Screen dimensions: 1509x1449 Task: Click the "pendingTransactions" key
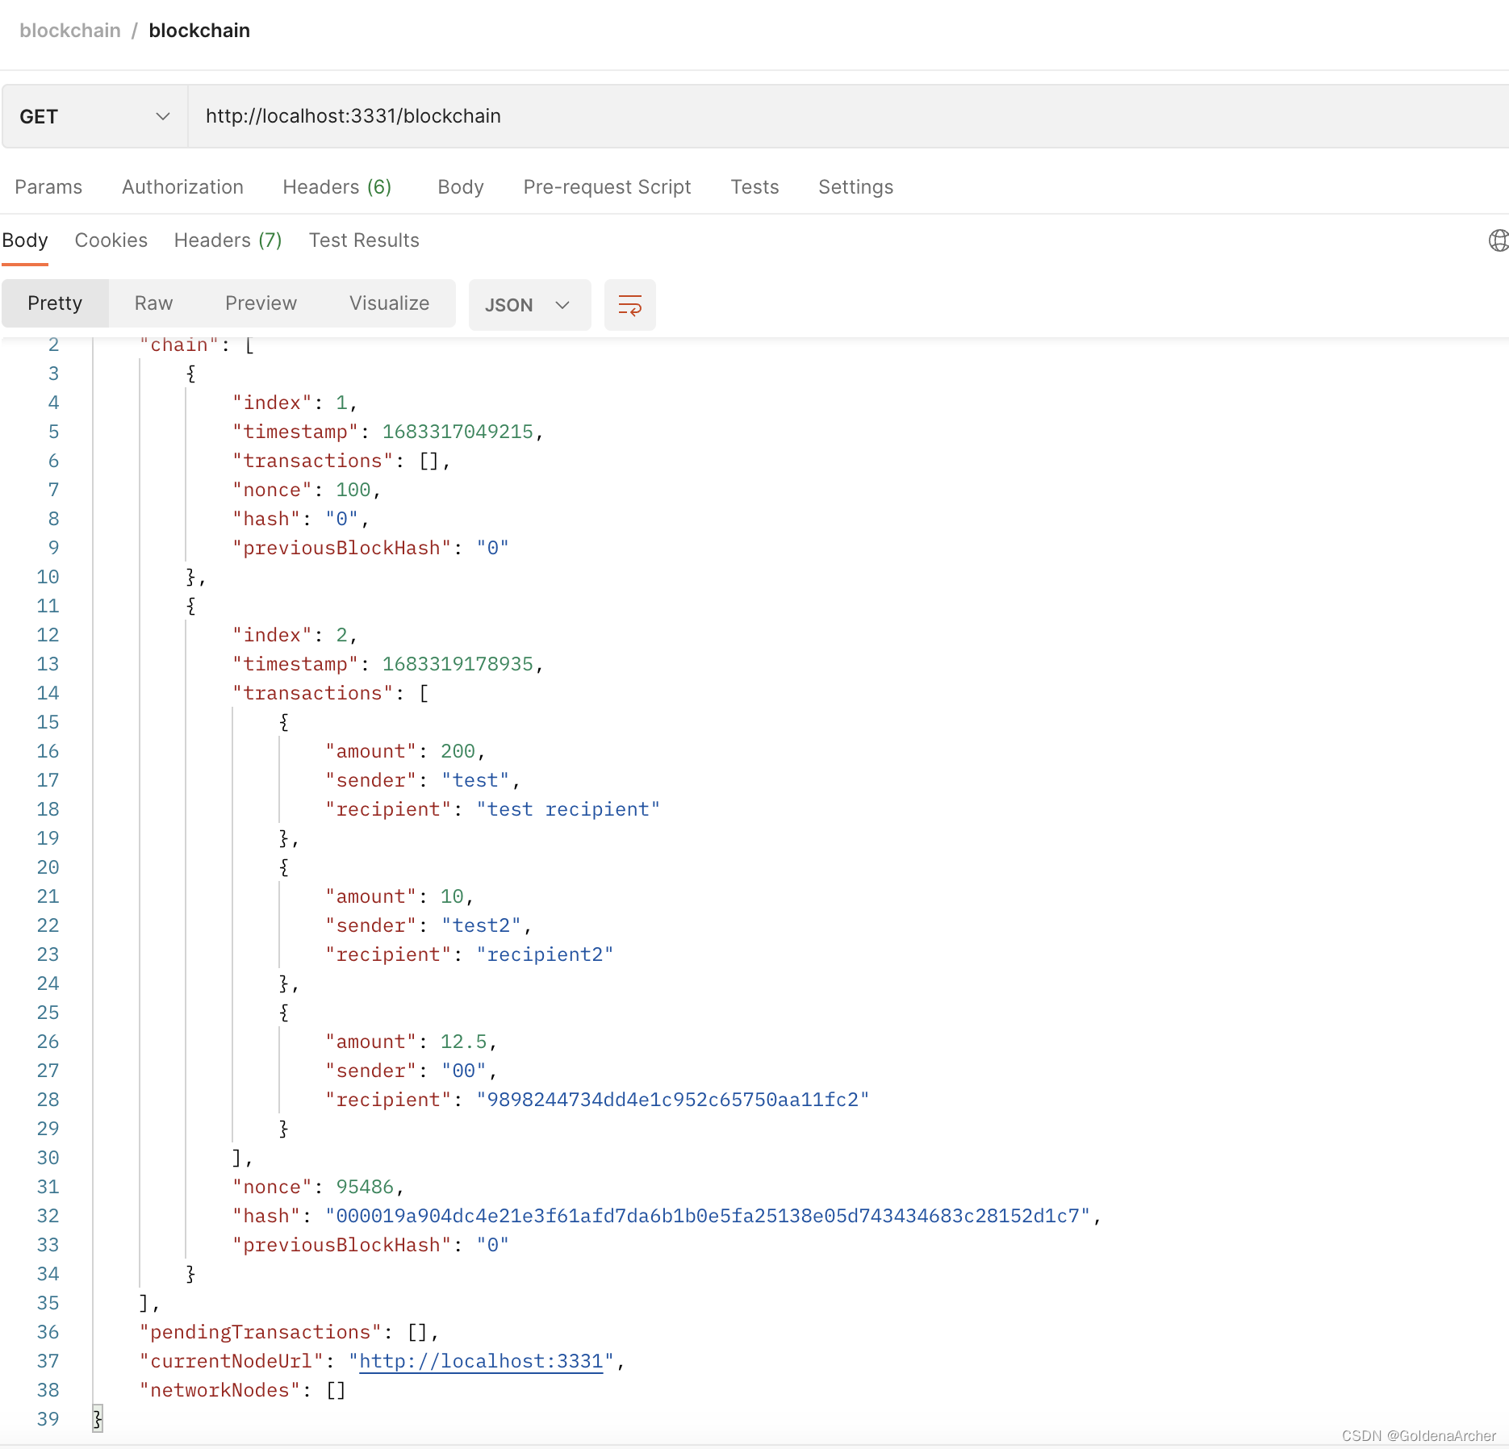tap(261, 1332)
